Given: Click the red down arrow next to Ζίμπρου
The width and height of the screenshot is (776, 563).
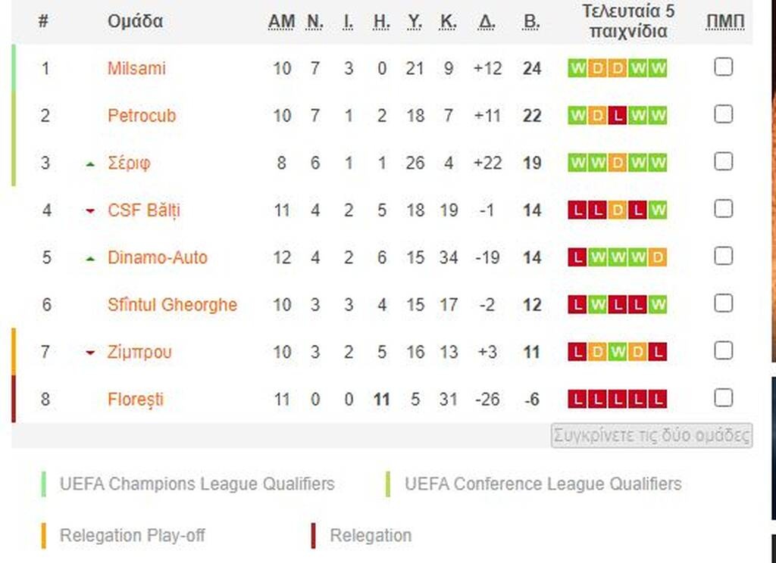Looking at the screenshot, I should (x=90, y=353).
